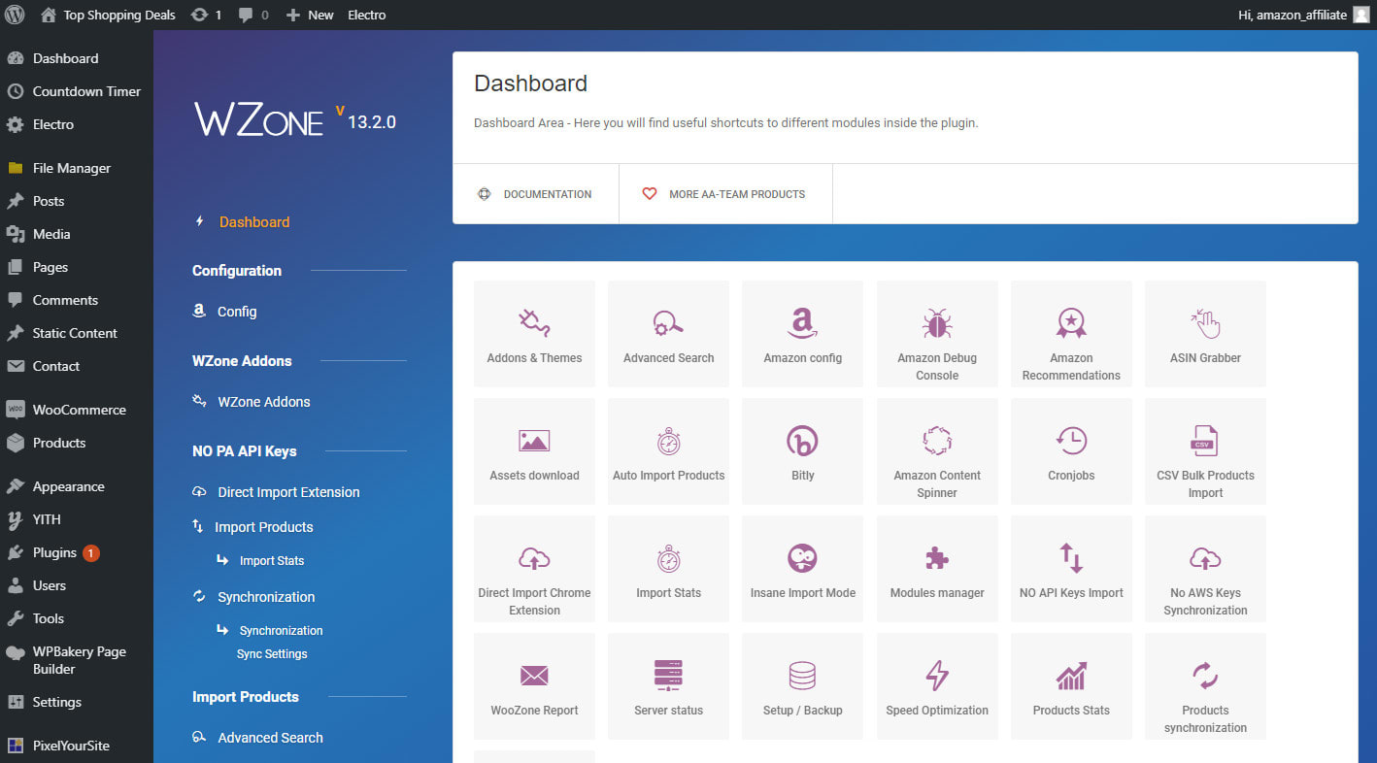Viewport: 1377px width, 763px height.
Task: Open Direct Import Extension sidebar link
Action: pyautogui.click(x=288, y=492)
